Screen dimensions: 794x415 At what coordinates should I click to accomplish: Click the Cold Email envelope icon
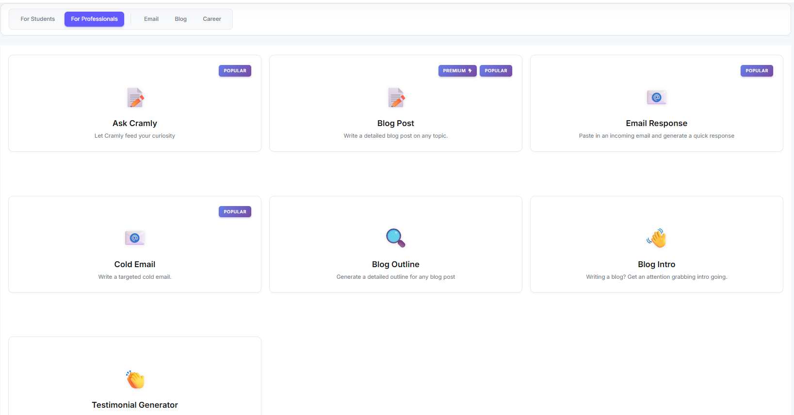click(x=135, y=238)
